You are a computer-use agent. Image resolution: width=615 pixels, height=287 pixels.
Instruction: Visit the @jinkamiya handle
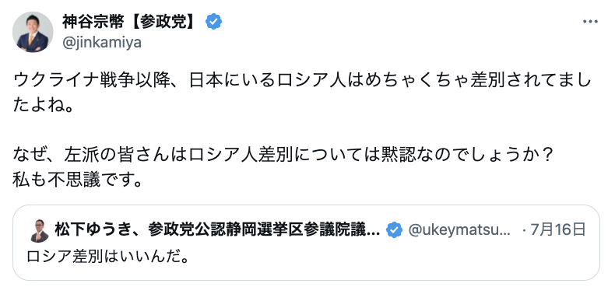(x=101, y=42)
